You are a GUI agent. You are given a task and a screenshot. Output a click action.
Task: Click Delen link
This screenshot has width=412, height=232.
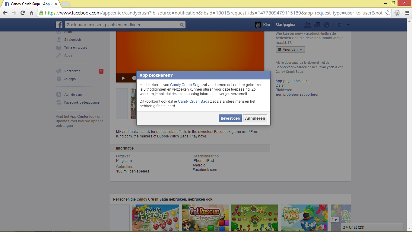point(280,85)
